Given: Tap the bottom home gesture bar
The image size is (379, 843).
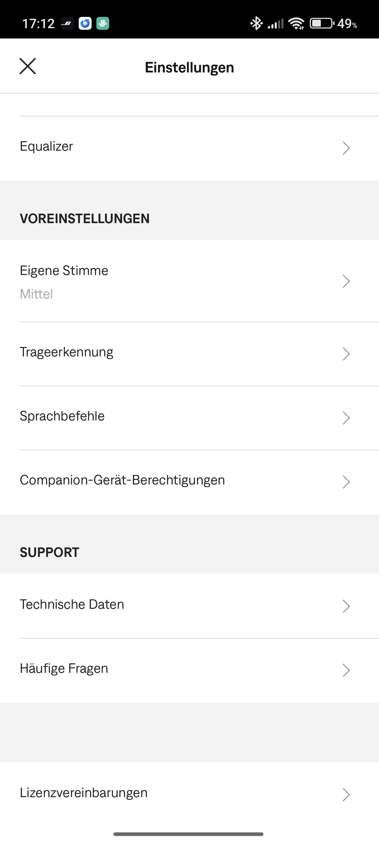Looking at the screenshot, I should pyautogui.click(x=188, y=834).
